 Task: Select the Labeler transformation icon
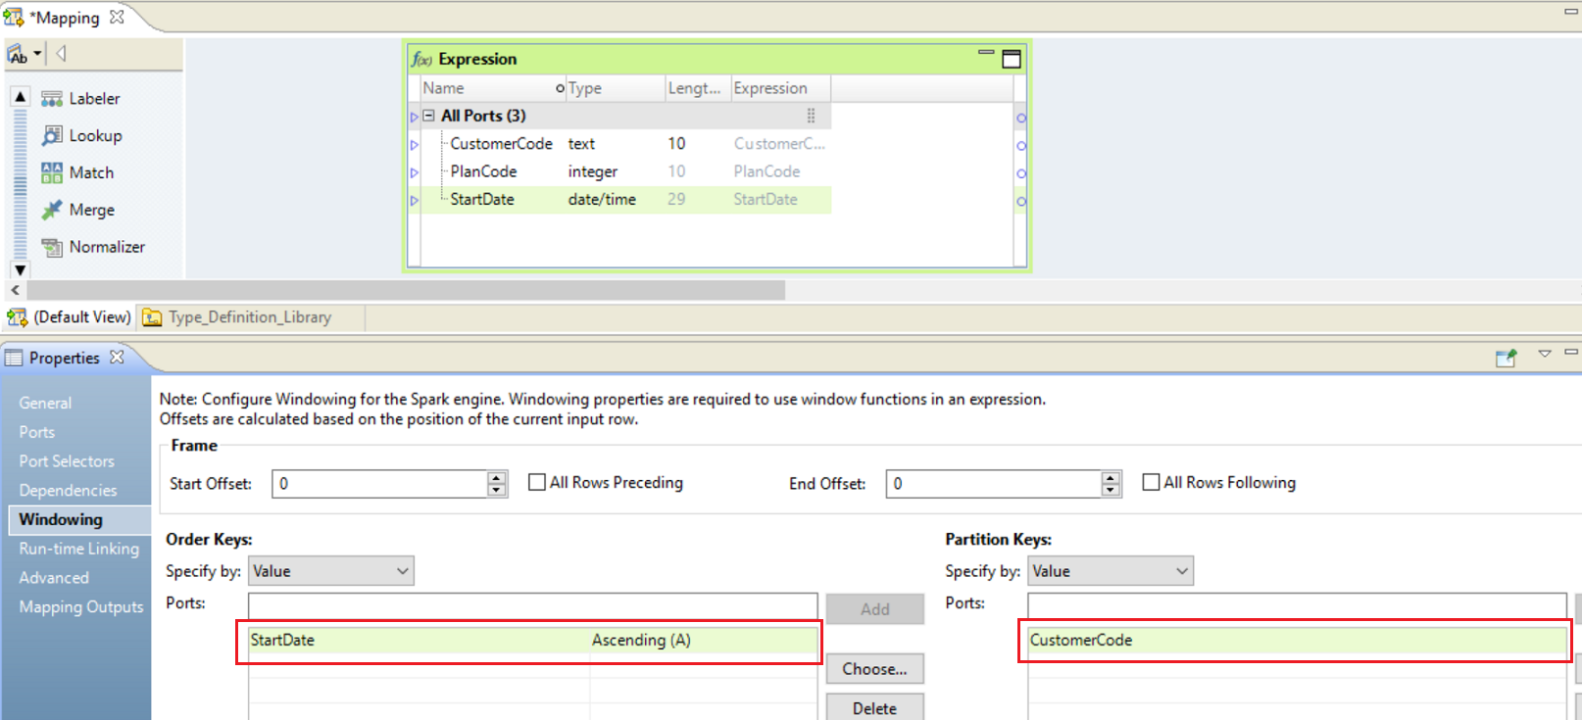[x=52, y=99]
